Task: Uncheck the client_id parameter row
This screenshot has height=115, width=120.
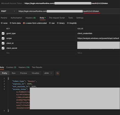Action: 3,43
